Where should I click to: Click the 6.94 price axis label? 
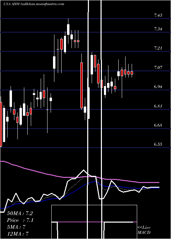coord(158,87)
